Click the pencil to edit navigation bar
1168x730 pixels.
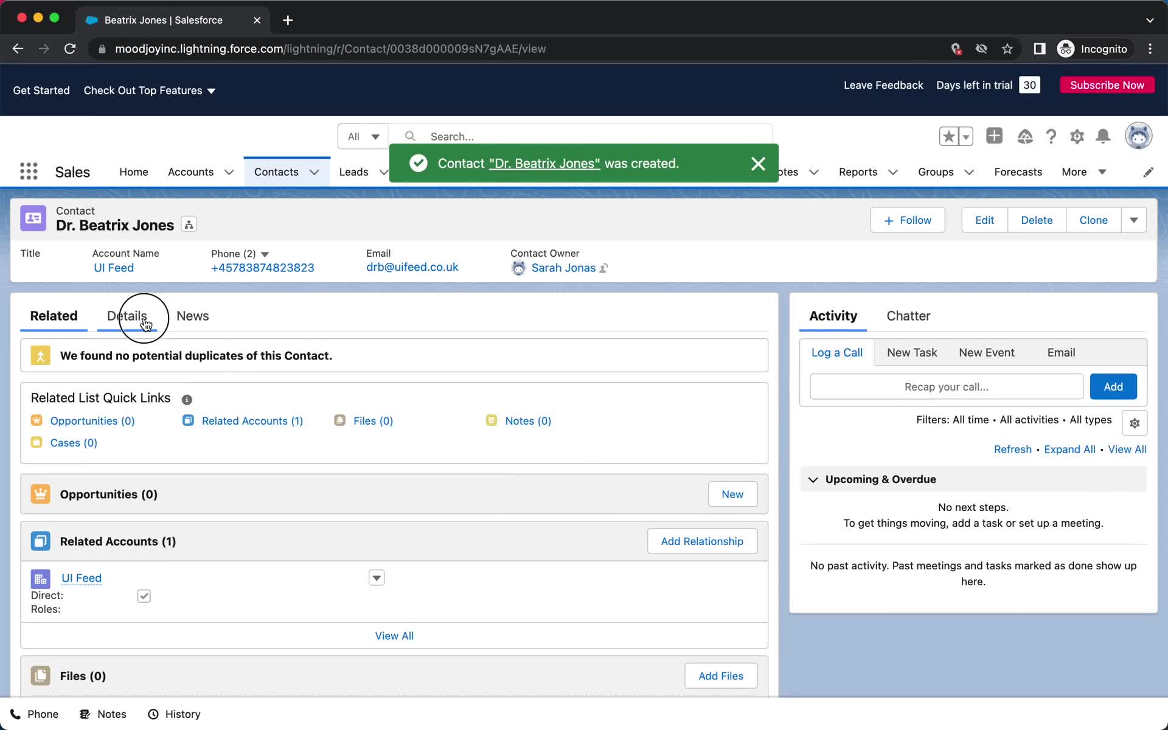[x=1148, y=172]
